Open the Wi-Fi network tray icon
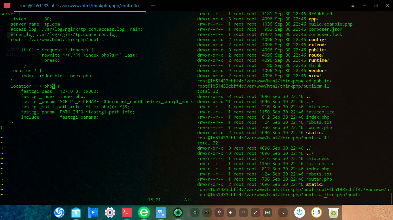 pos(243,213)
